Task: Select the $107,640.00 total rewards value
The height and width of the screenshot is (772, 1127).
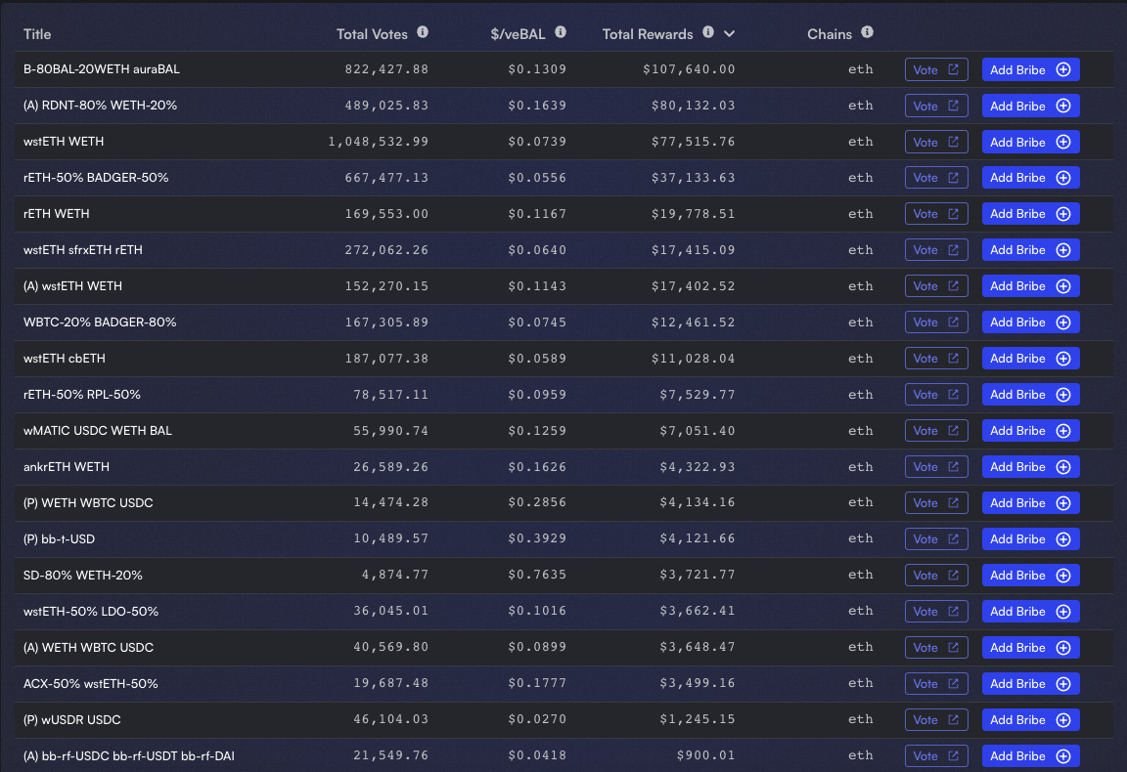Action: [690, 69]
